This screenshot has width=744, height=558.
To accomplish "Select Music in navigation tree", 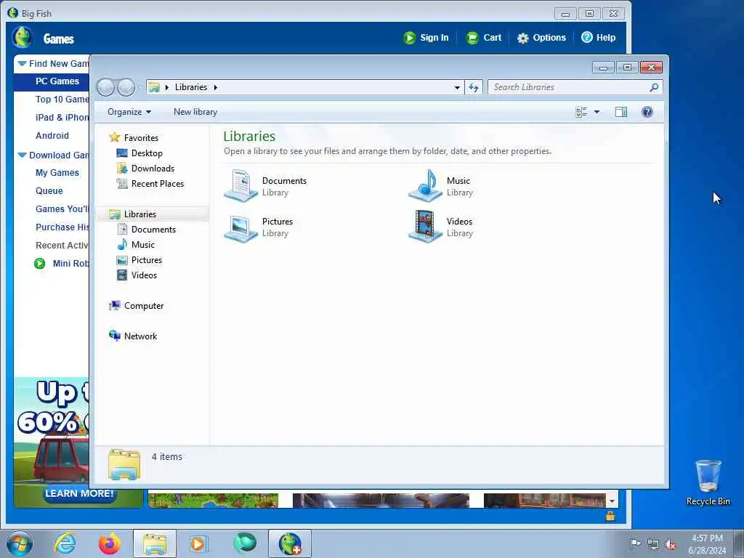I will point(143,245).
